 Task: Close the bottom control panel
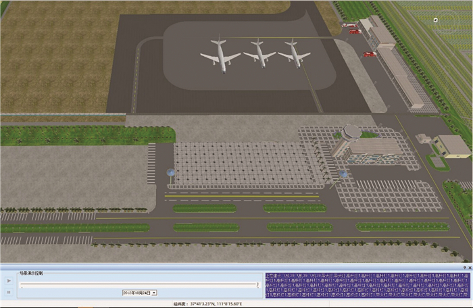click(469, 267)
